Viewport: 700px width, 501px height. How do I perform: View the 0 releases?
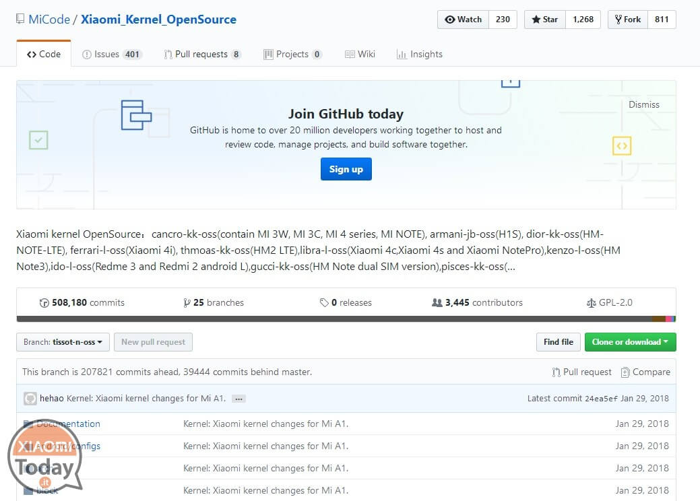tap(346, 303)
